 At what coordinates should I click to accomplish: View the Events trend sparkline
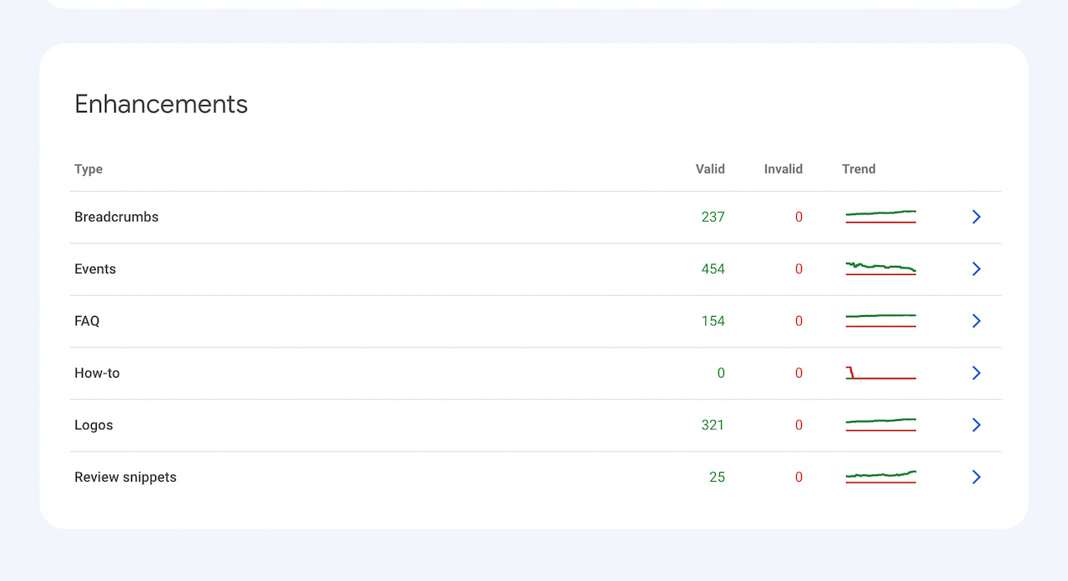(881, 268)
